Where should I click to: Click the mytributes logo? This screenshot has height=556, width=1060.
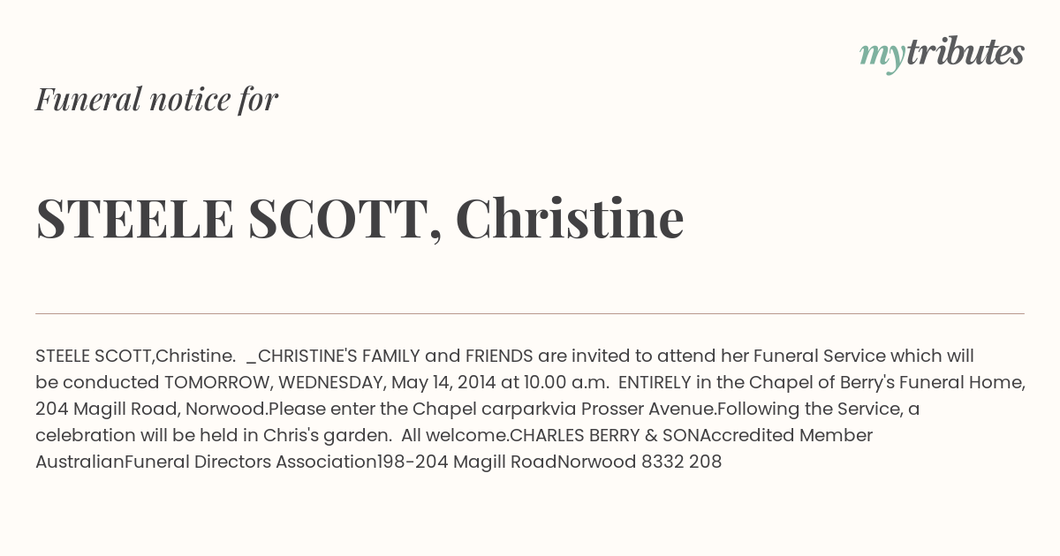tap(942, 53)
